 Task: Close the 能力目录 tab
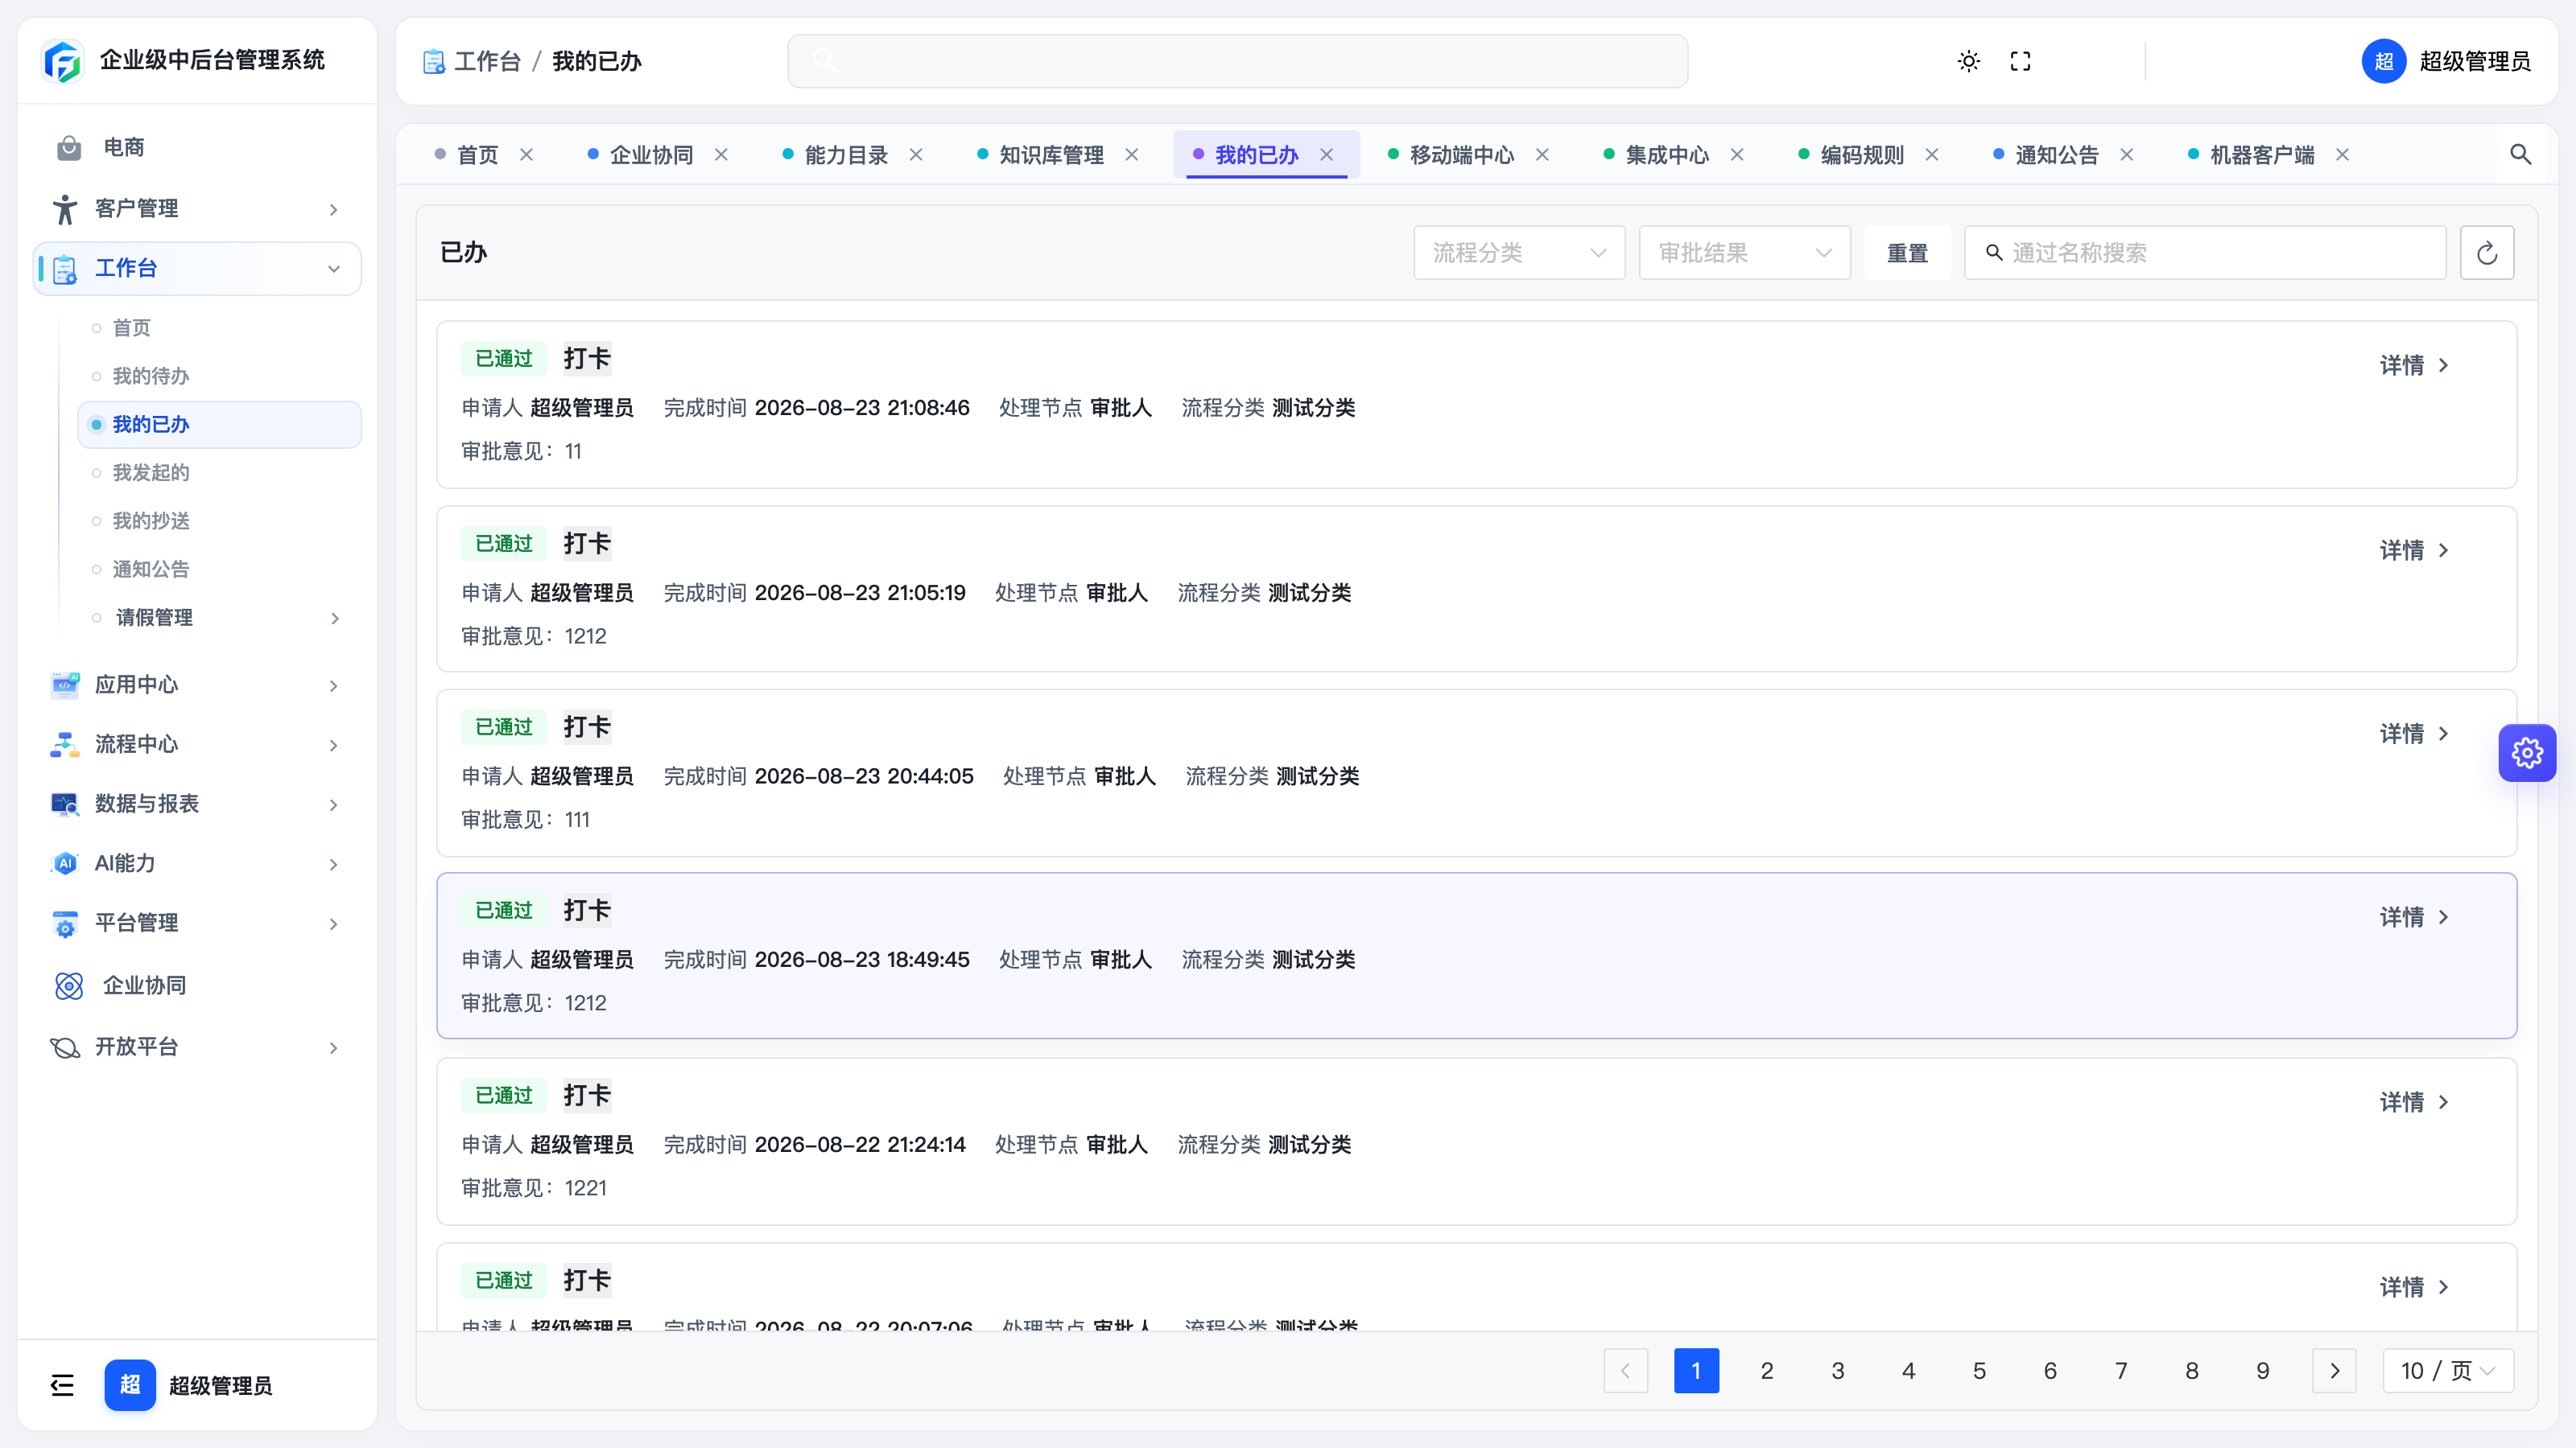coord(916,155)
